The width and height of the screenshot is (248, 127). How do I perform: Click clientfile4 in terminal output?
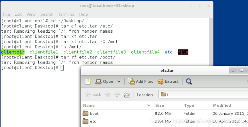pos(145,52)
